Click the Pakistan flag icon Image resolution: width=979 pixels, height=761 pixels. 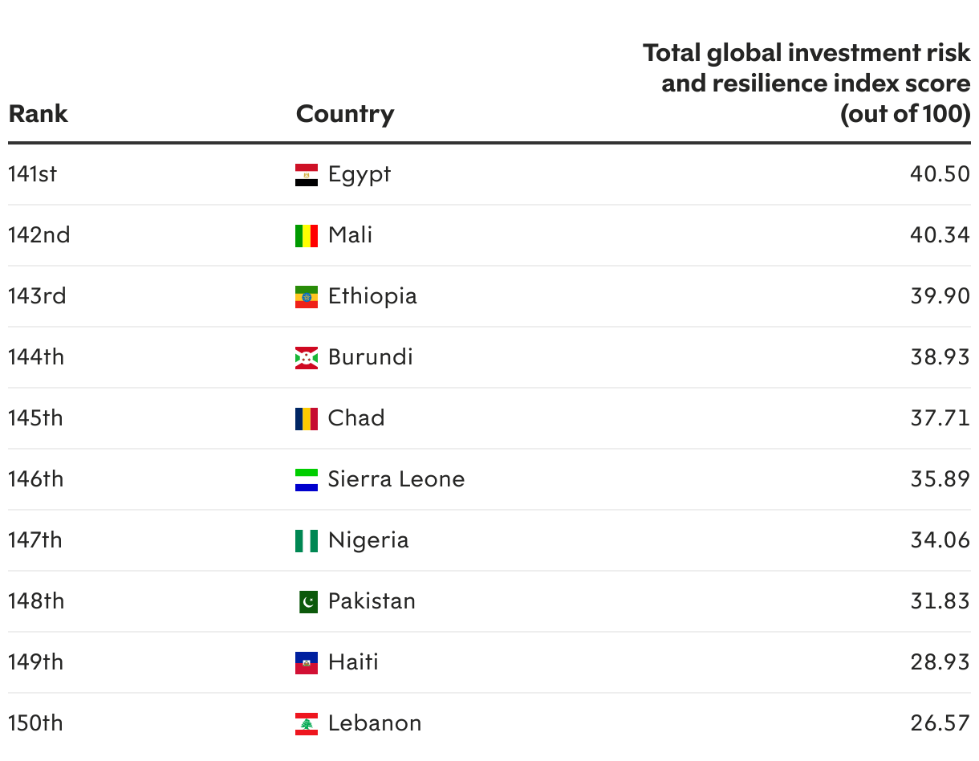pos(308,602)
